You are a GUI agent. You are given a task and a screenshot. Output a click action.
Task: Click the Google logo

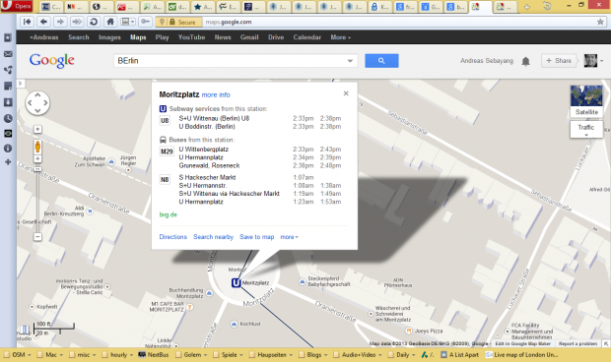tap(51, 61)
